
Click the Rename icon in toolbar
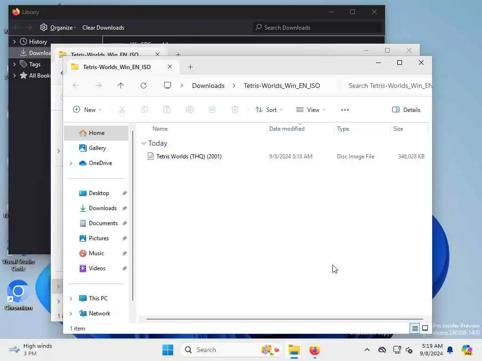pyautogui.click(x=190, y=110)
